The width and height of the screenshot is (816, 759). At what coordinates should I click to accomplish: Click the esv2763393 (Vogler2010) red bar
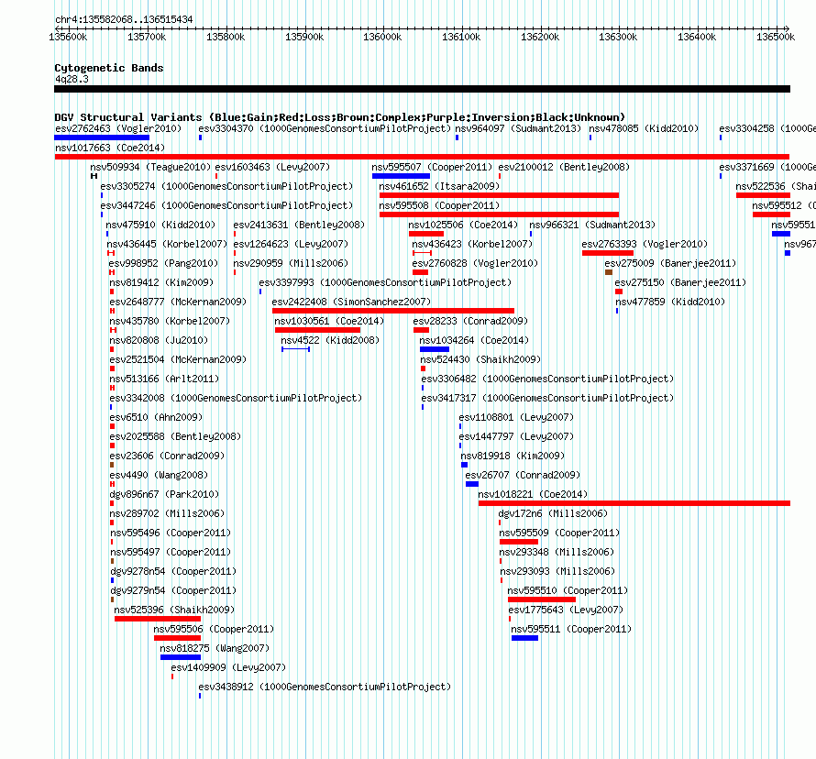607,253
